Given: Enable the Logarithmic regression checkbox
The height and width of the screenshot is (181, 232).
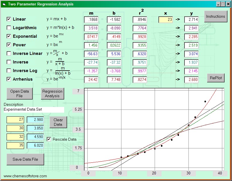Looking at the screenshot, I should pos(9,28).
